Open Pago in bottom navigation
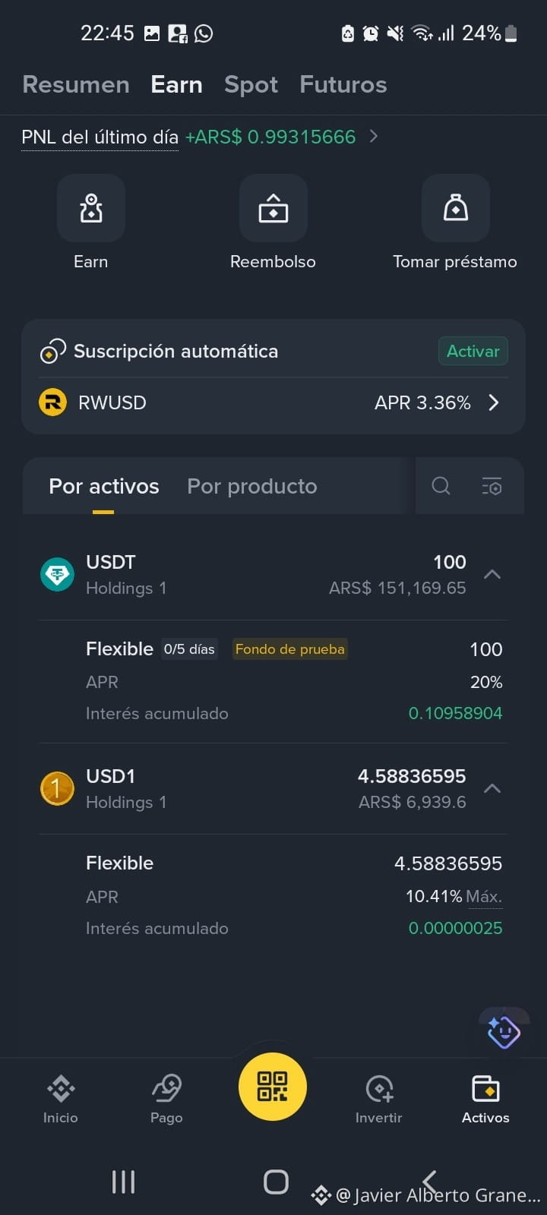Image resolution: width=547 pixels, height=1215 pixels. [x=166, y=1099]
